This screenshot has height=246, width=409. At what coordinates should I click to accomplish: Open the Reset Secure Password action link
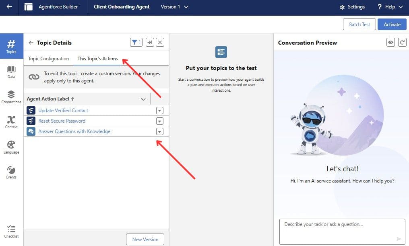click(x=62, y=121)
